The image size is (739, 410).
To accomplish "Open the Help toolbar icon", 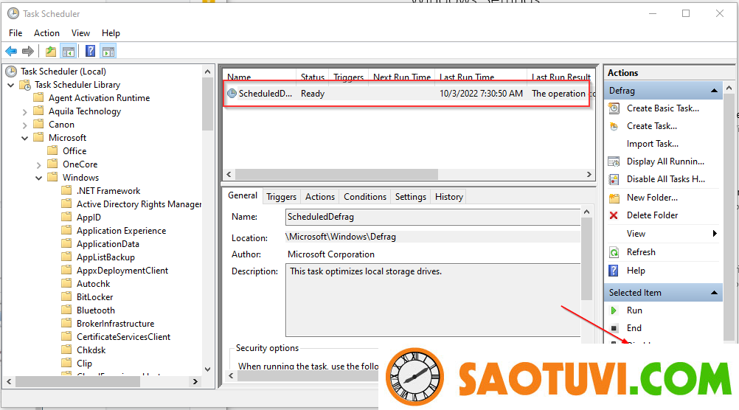I will coord(90,52).
